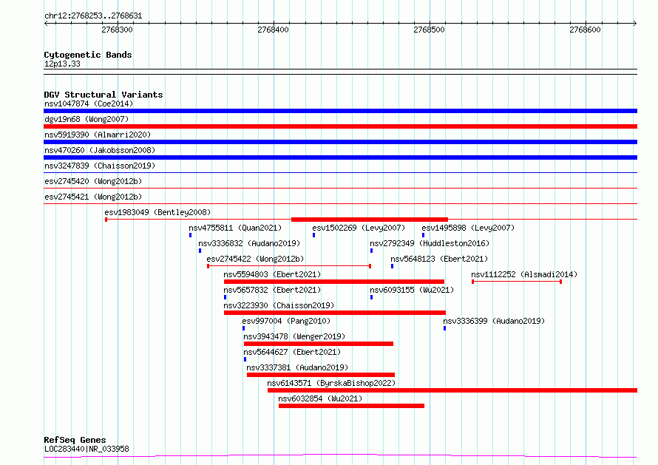The width and height of the screenshot is (658, 465).
Task: Open esv2745421 (Wong2012b) variant
Action: coord(93,197)
